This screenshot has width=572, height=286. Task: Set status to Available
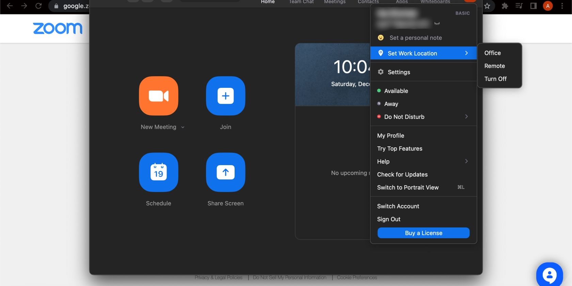point(396,91)
